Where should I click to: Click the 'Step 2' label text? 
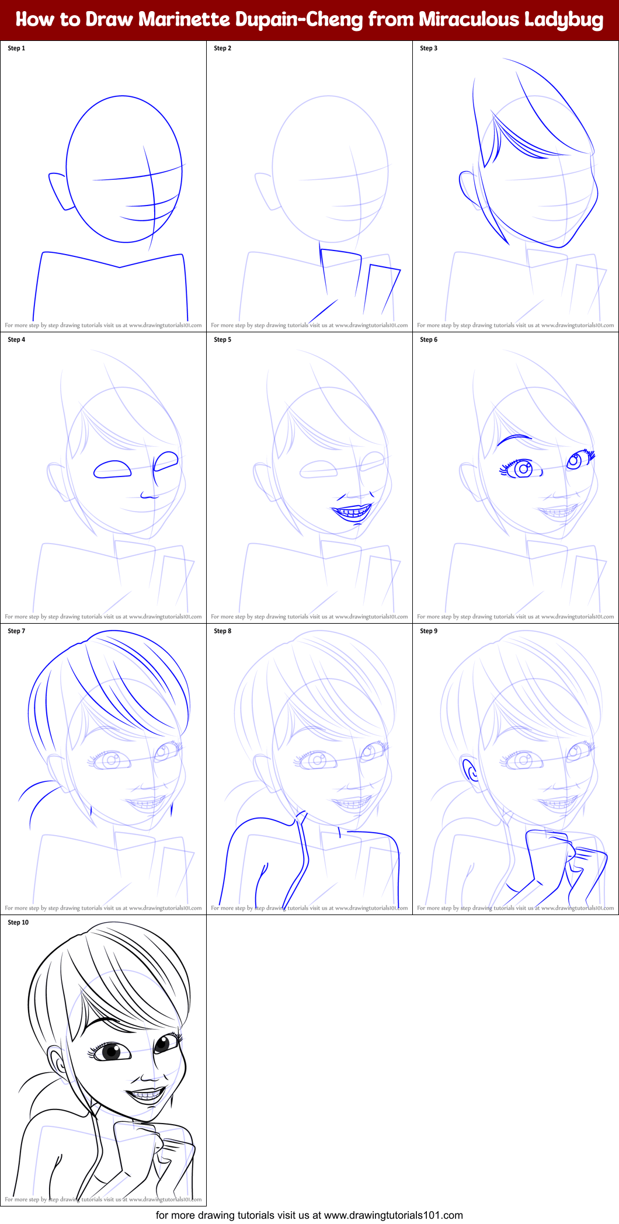click(222, 48)
